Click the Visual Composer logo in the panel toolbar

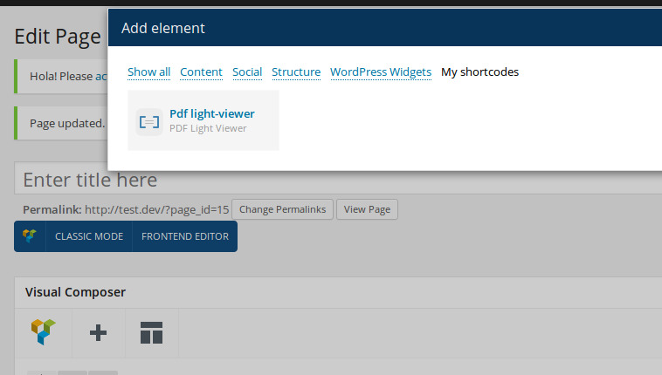pos(42,332)
